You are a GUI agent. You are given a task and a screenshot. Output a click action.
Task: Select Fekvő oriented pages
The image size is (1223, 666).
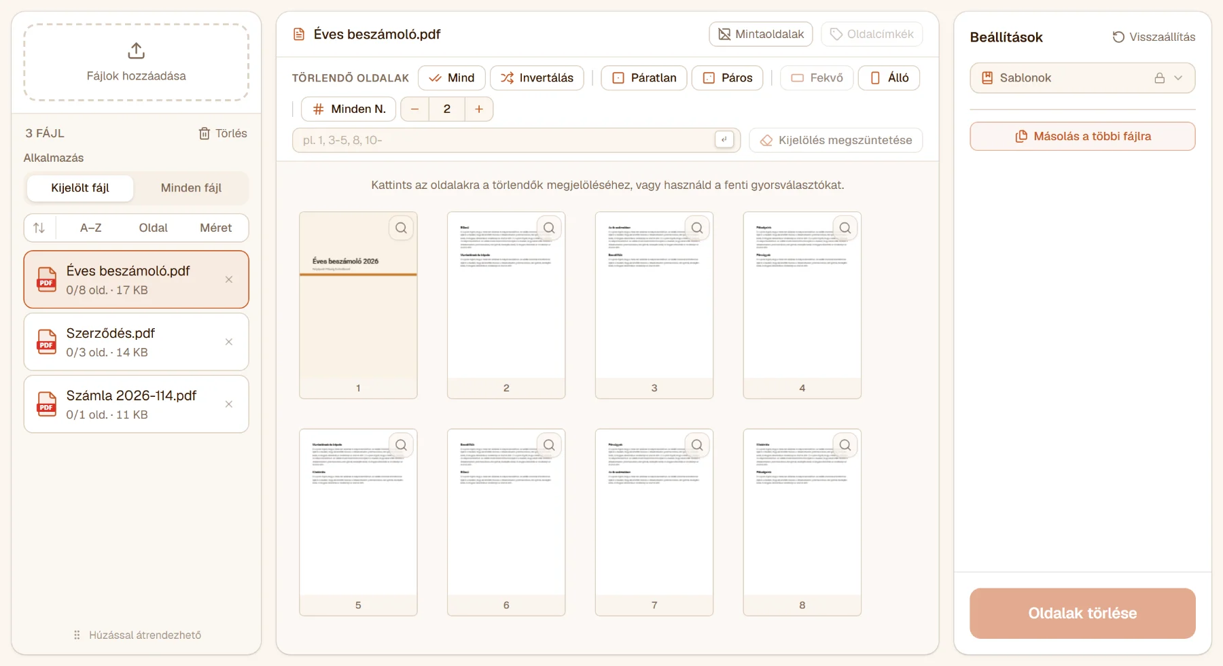pyautogui.click(x=817, y=77)
